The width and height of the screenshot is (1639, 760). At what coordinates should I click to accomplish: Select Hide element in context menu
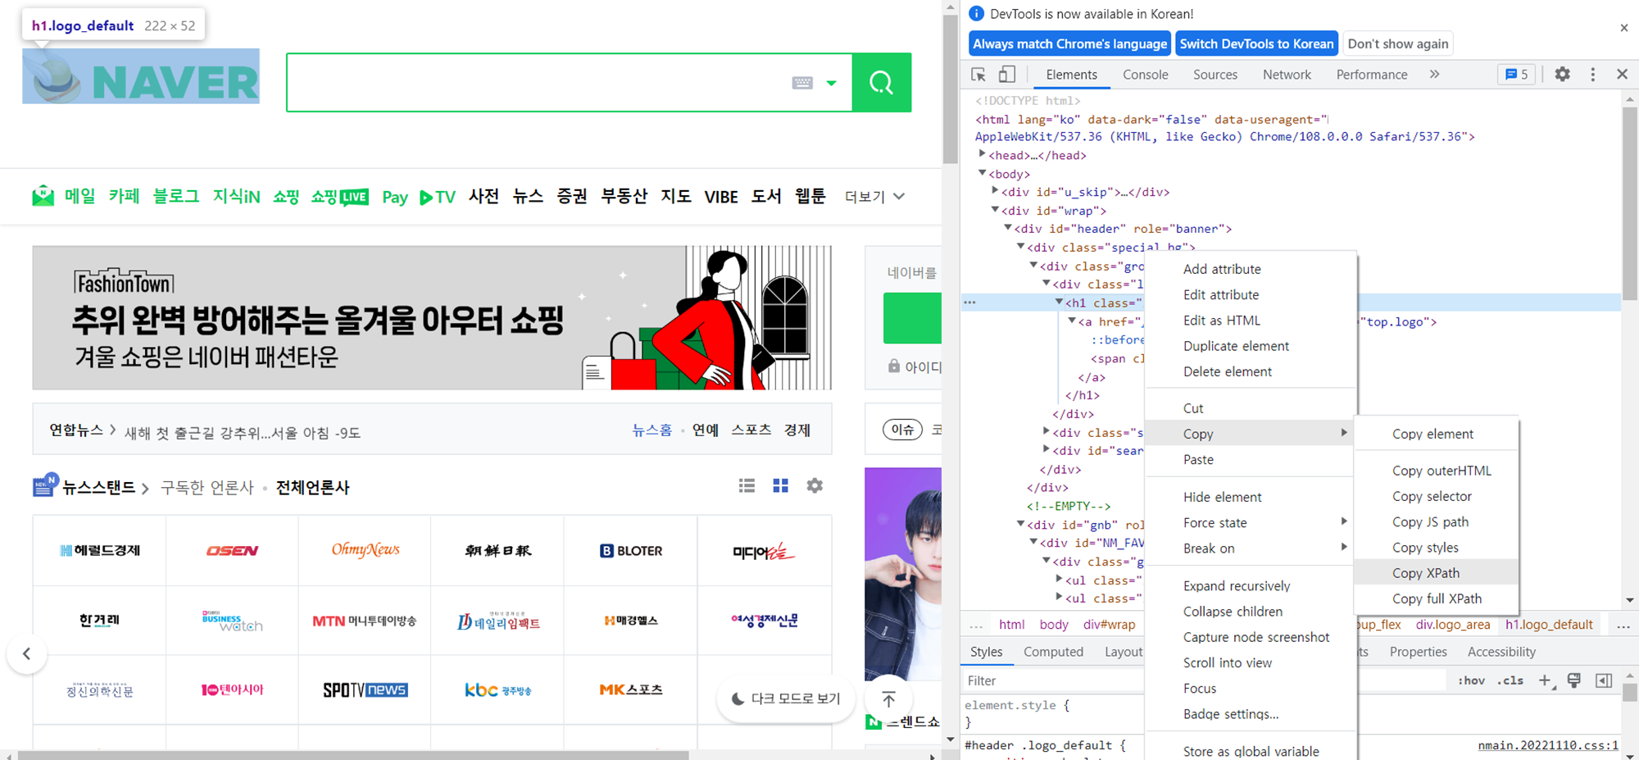(1251, 497)
